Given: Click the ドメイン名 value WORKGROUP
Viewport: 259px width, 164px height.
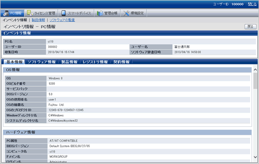Looking at the screenshot, I should (x=59, y=156).
